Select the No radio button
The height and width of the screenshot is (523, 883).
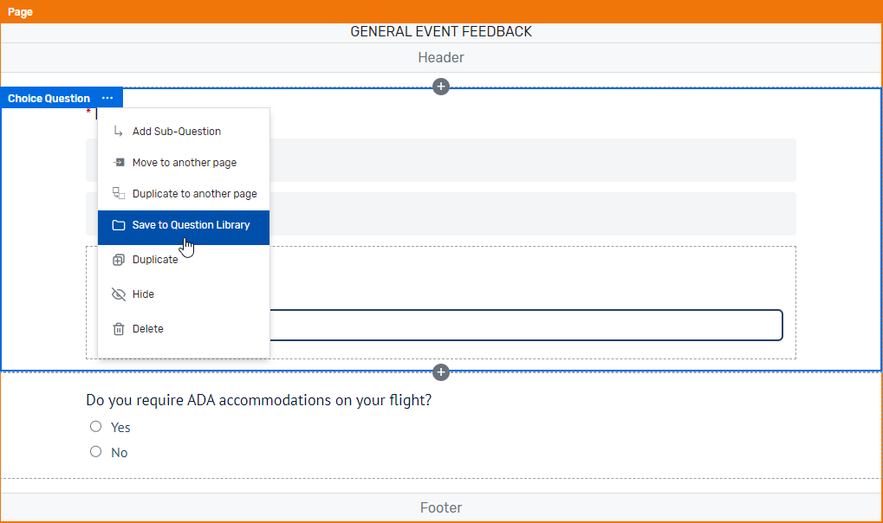tap(96, 452)
